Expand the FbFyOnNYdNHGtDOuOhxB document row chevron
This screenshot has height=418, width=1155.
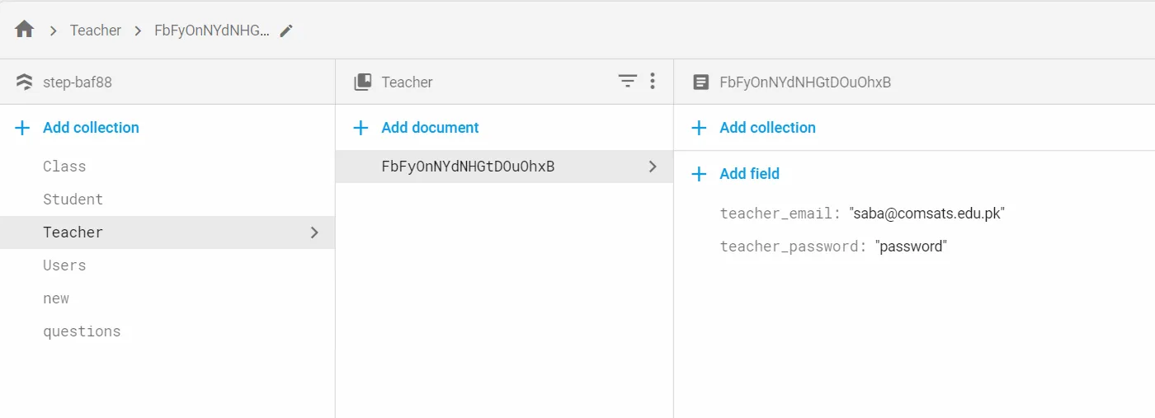pos(653,167)
